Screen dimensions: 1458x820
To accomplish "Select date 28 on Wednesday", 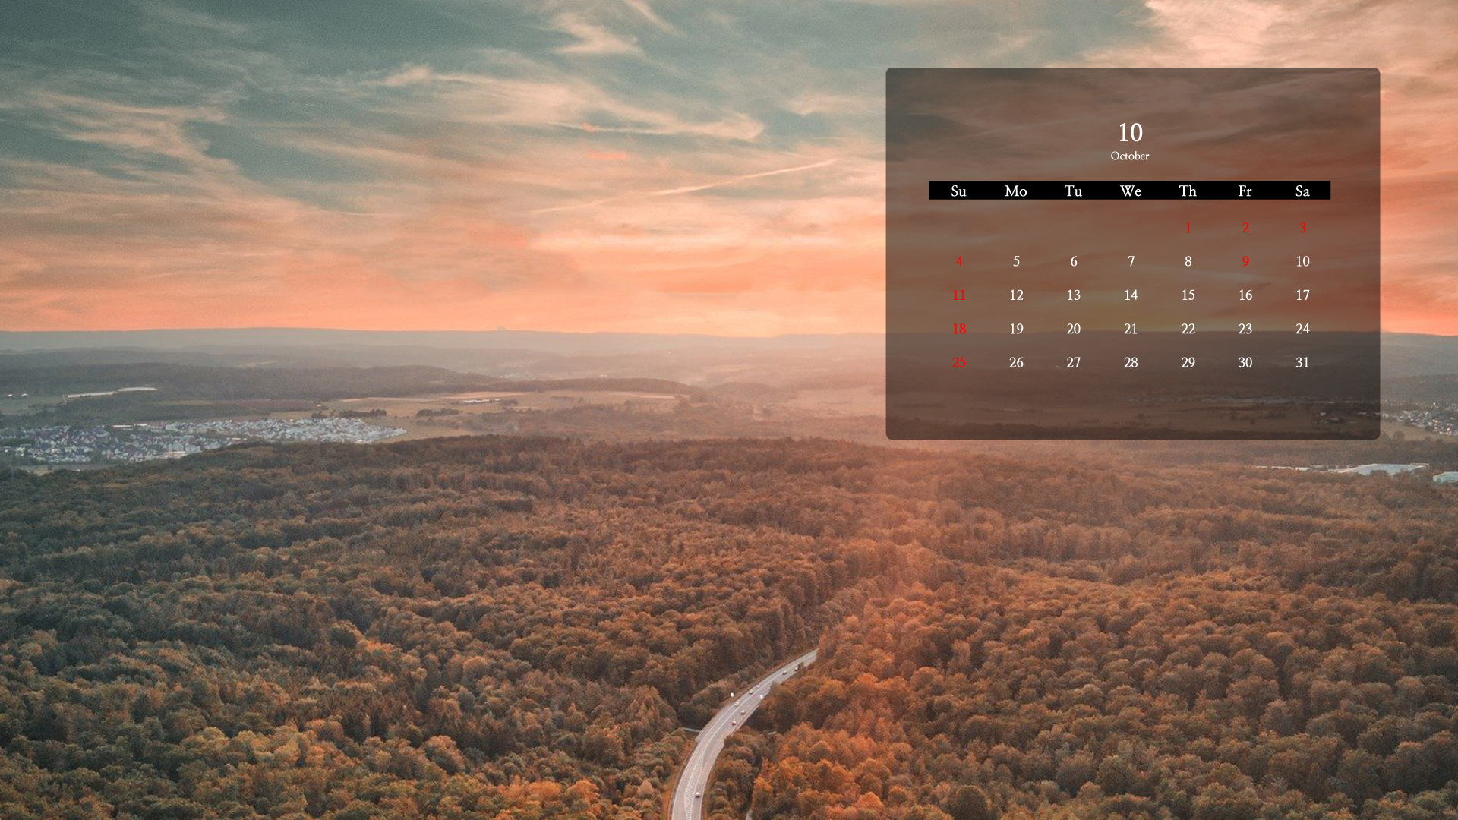I will tap(1130, 362).
